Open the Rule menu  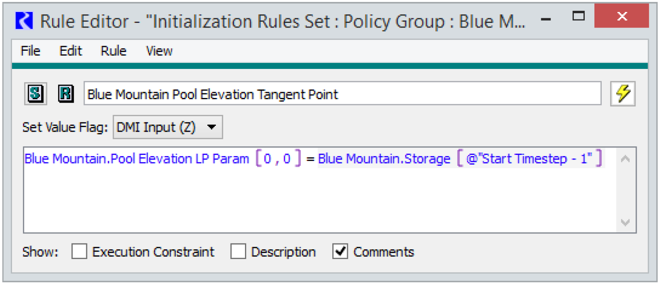pos(113,51)
